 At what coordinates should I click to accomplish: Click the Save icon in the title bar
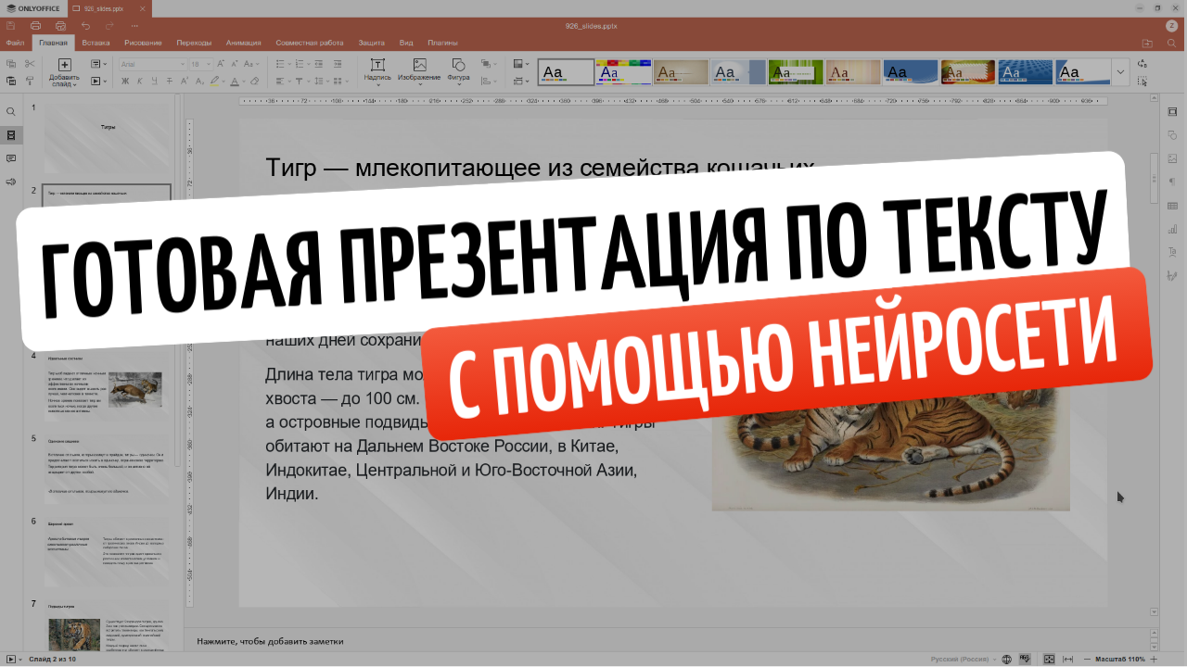click(x=10, y=25)
